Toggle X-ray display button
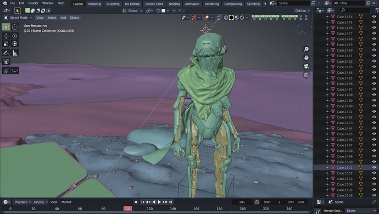 tap(219, 18)
